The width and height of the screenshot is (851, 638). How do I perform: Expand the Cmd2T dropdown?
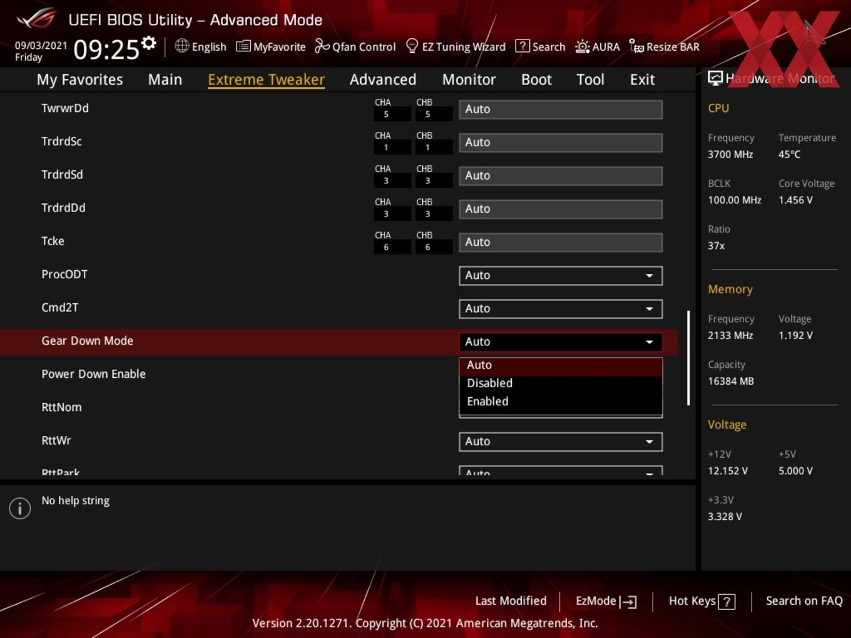point(561,308)
